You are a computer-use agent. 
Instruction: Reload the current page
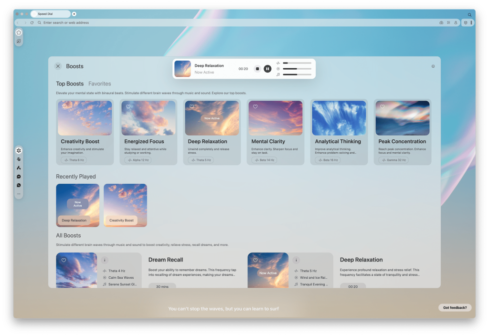click(x=32, y=22)
